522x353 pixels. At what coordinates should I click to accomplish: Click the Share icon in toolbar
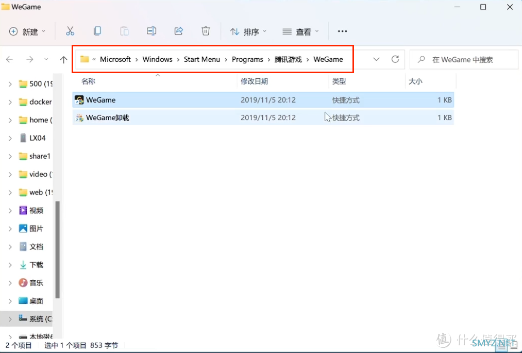click(179, 31)
